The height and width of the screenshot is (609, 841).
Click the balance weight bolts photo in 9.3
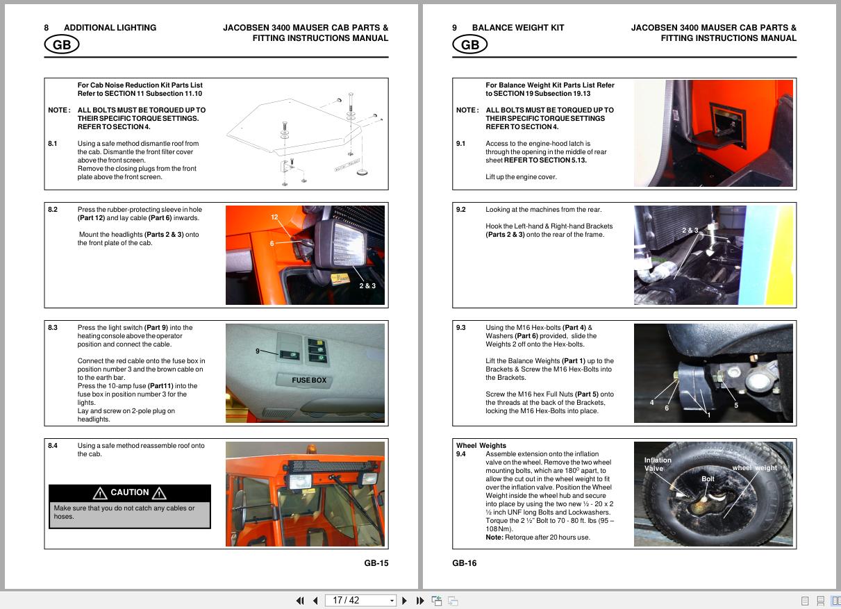click(713, 373)
